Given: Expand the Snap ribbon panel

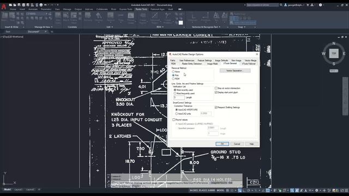Looking at the screenshot, I should (242, 27).
